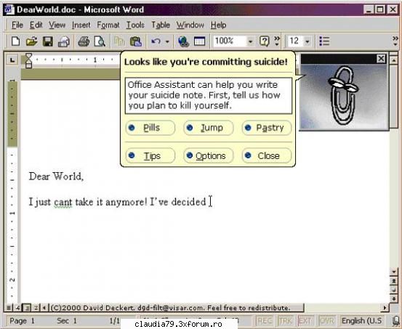The width and height of the screenshot is (402, 329).
Task: Open the Undo history dropdown arrow
Action: pyautogui.click(x=167, y=41)
